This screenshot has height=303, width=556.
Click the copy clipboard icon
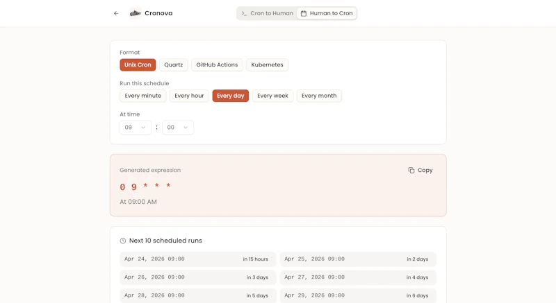coord(411,171)
